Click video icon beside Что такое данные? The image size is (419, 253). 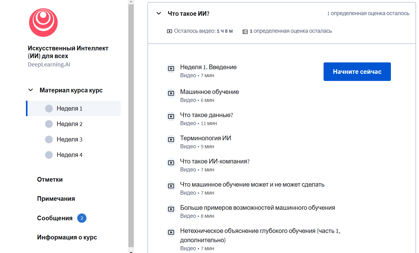171,116
